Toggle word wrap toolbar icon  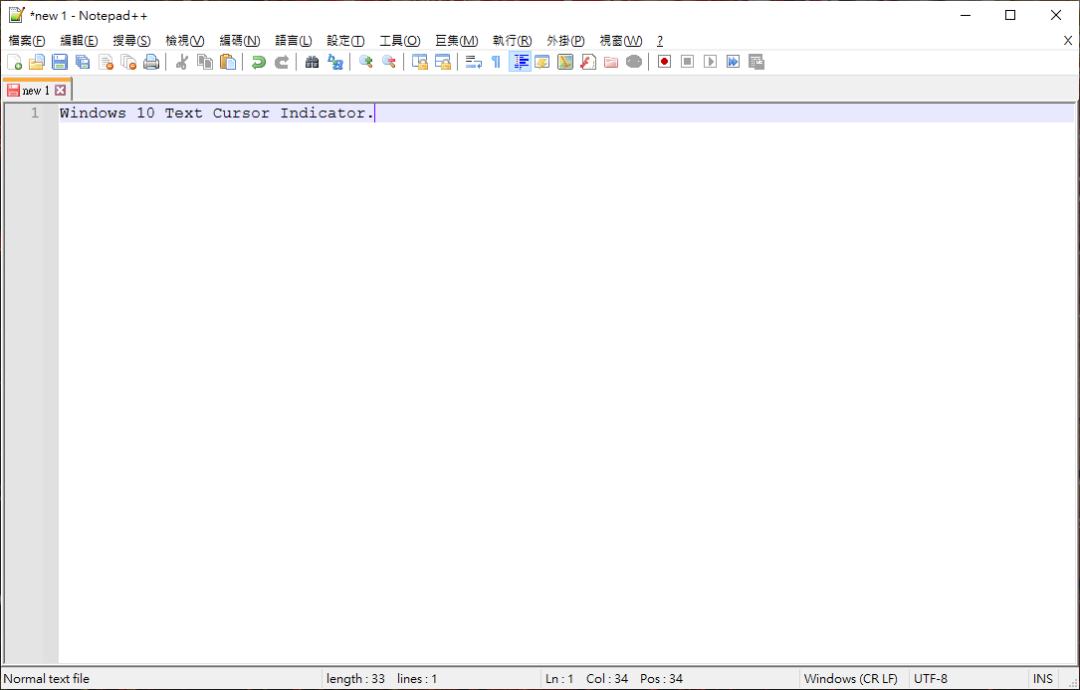point(473,62)
